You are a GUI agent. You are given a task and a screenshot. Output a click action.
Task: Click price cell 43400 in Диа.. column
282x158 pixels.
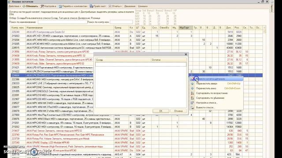229,48
